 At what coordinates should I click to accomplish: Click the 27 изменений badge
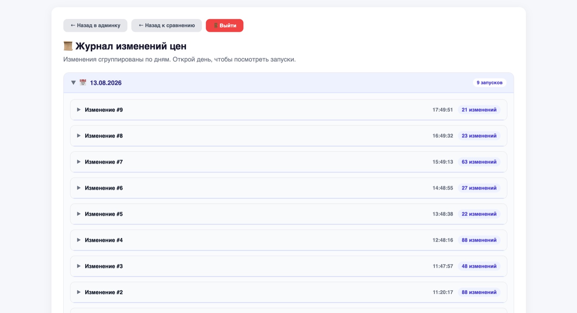(x=479, y=188)
